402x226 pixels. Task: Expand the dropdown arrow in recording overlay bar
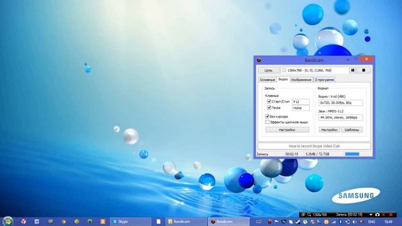pyautogui.click(x=371, y=215)
